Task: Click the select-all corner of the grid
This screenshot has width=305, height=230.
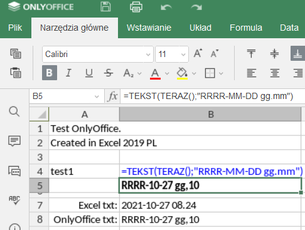Action: point(39,114)
